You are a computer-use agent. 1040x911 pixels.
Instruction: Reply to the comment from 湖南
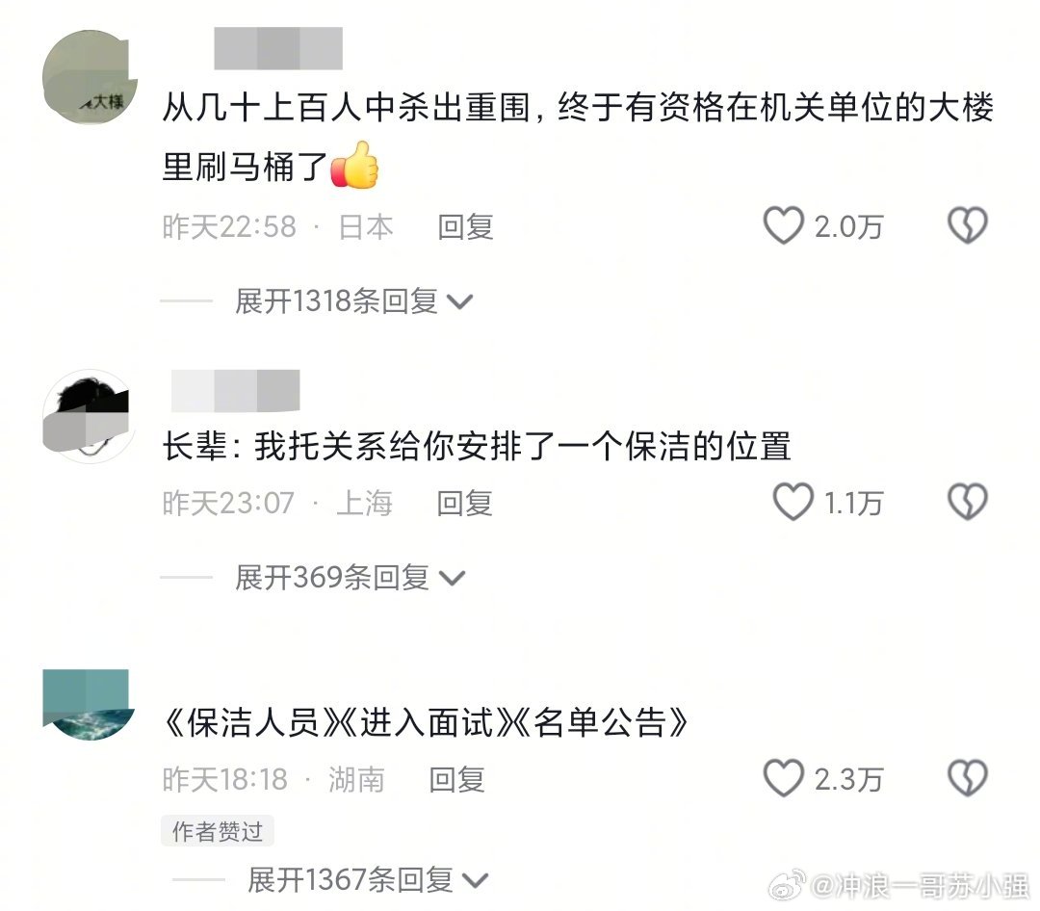pyautogui.click(x=456, y=779)
